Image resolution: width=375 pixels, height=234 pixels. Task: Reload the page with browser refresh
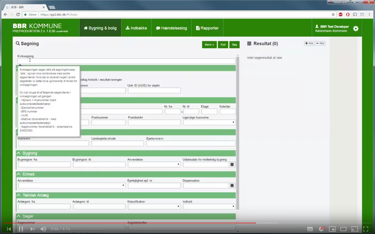(x=18, y=15)
